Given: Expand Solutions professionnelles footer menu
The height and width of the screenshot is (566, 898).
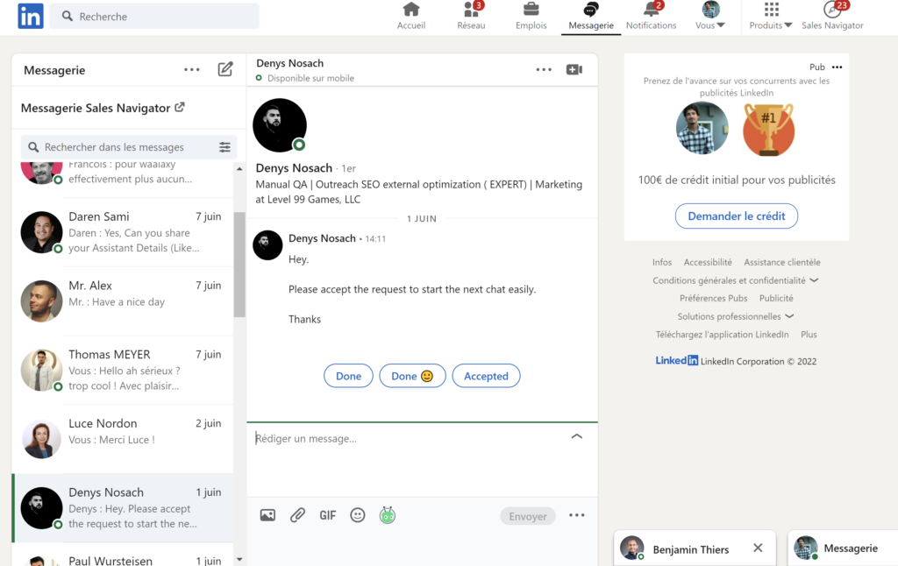Looking at the screenshot, I should click(x=735, y=316).
